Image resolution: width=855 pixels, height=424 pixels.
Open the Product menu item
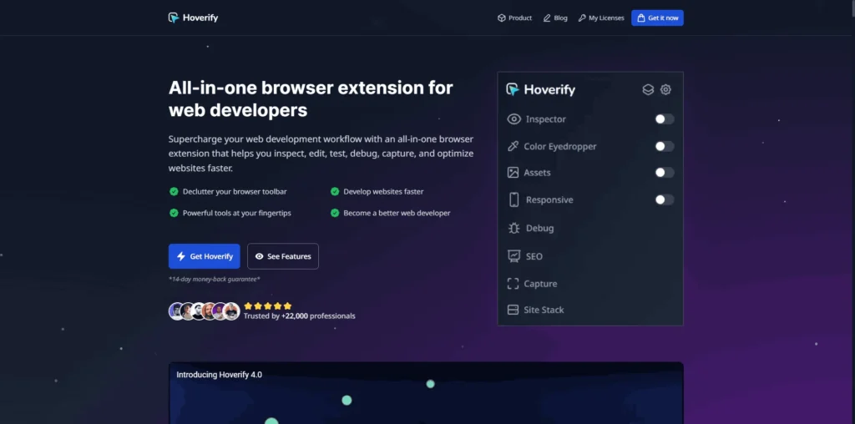click(514, 18)
